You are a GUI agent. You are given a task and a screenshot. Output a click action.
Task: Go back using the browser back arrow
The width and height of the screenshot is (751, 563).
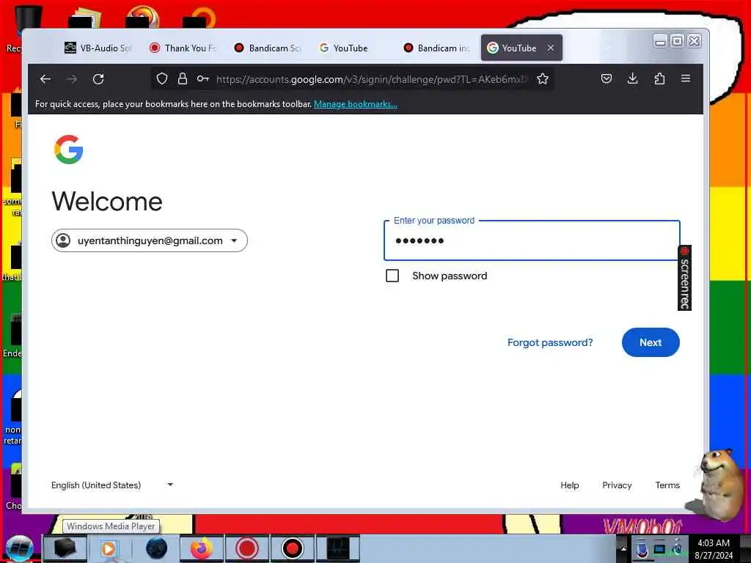pyautogui.click(x=45, y=79)
